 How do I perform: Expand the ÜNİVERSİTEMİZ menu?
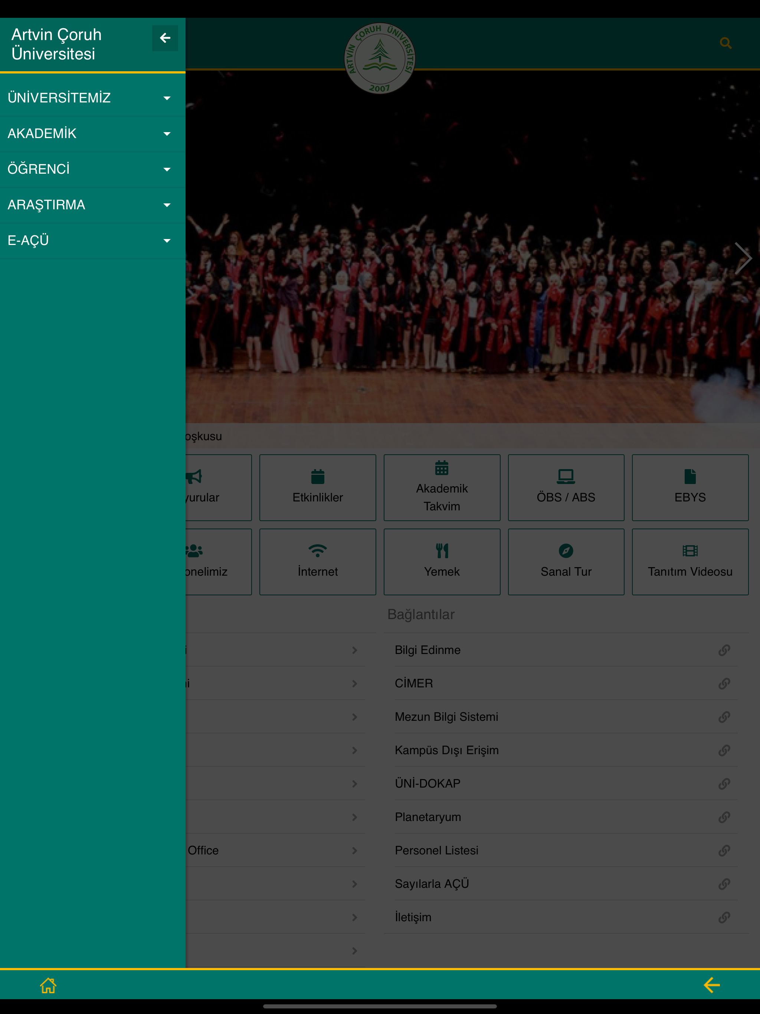coord(93,98)
